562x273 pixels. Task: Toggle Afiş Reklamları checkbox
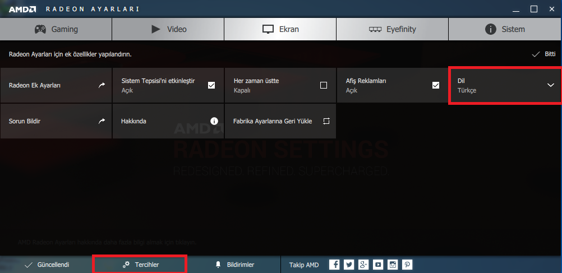pos(436,85)
